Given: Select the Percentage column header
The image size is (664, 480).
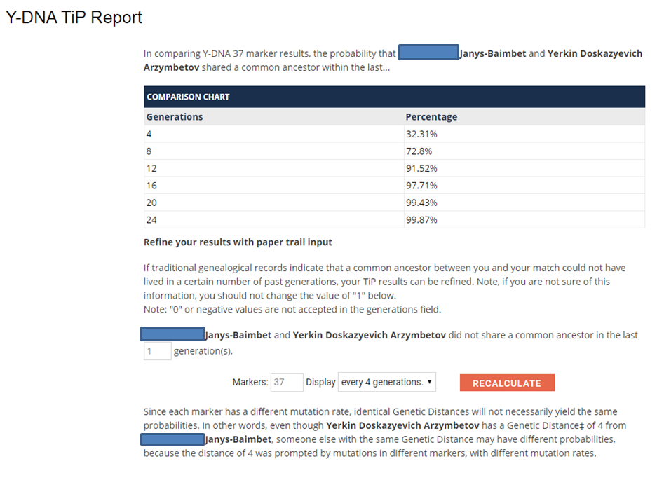Looking at the screenshot, I should pyautogui.click(x=431, y=117).
